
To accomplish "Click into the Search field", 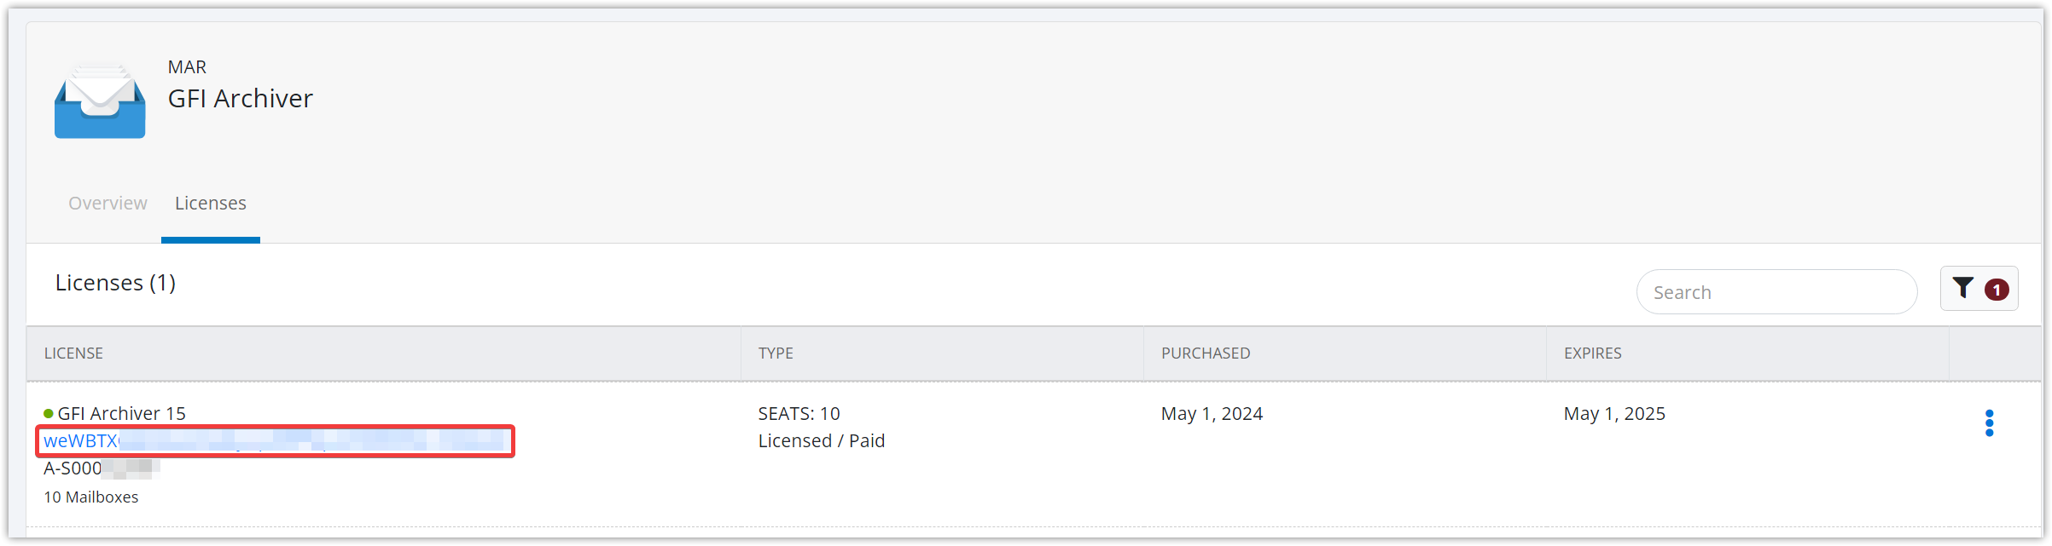I will [x=1776, y=292].
